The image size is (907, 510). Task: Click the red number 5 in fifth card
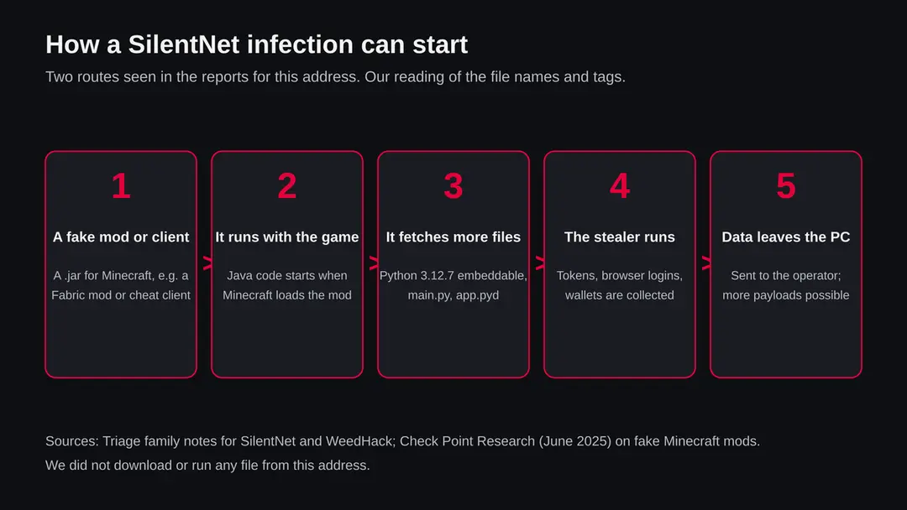pos(785,186)
